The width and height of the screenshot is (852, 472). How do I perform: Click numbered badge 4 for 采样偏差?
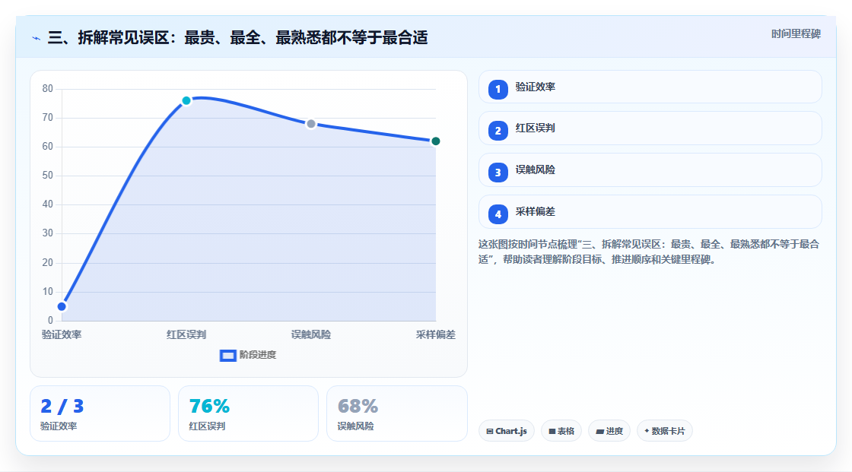[x=498, y=214]
